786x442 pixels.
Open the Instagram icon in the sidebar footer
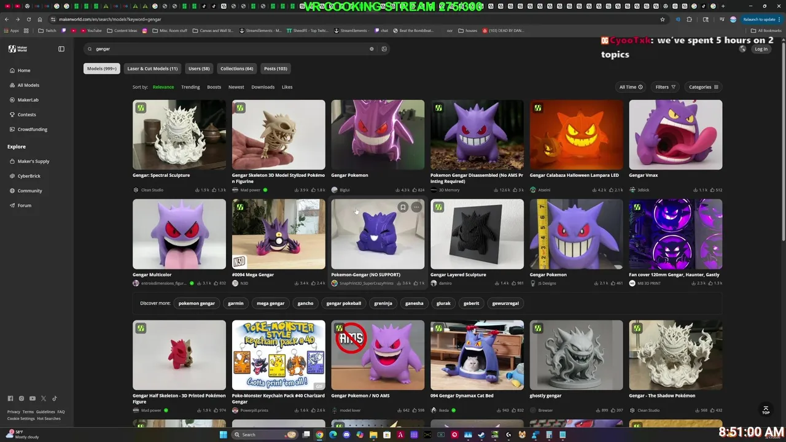click(x=21, y=398)
